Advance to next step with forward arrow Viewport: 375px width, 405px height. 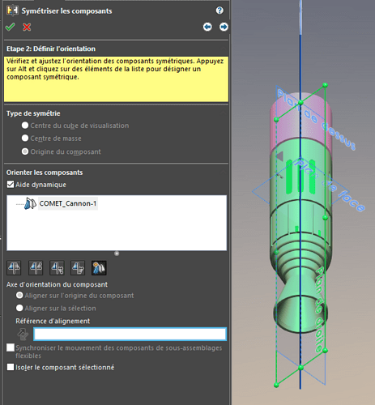[x=224, y=27]
